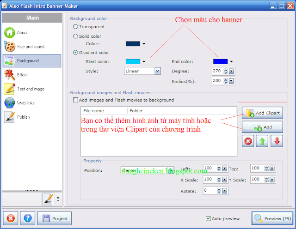Open the Radius(%) value dropdown button
The width and height of the screenshot is (296, 229).
click(x=231, y=81)
